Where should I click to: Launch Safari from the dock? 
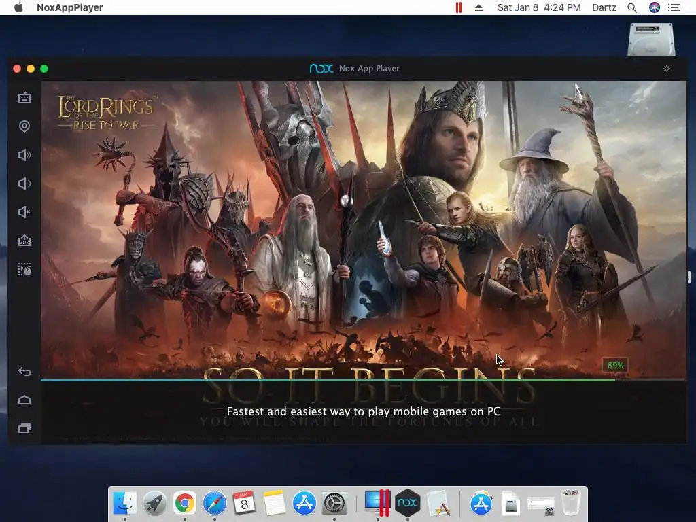(x=214, y=503)
